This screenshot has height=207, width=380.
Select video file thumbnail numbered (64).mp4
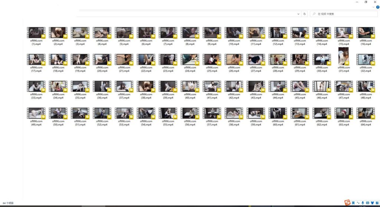click(366, 113)
